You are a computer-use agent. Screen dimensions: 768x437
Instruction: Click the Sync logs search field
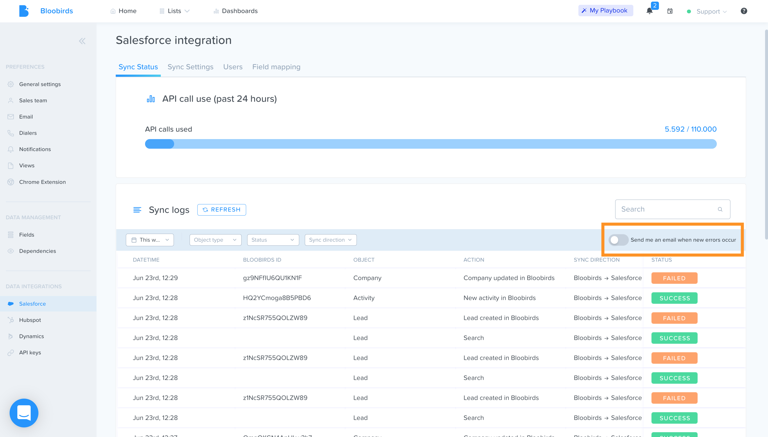click(673, 209)
